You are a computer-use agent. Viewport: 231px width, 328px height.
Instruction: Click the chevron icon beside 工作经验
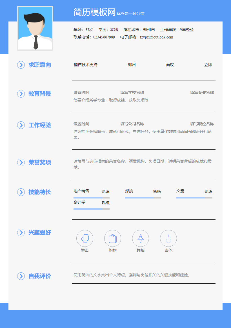click(x=21, y=125)
